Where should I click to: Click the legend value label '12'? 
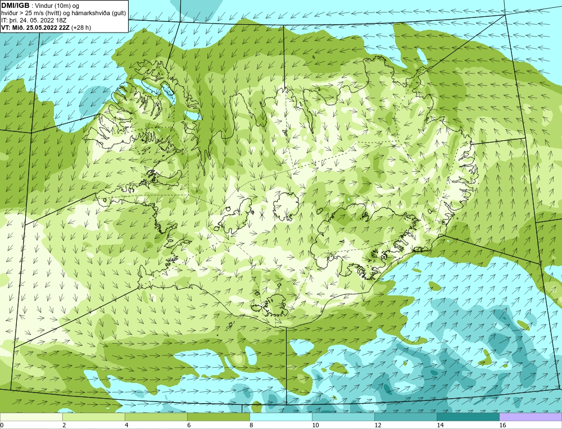coord(378,425)
